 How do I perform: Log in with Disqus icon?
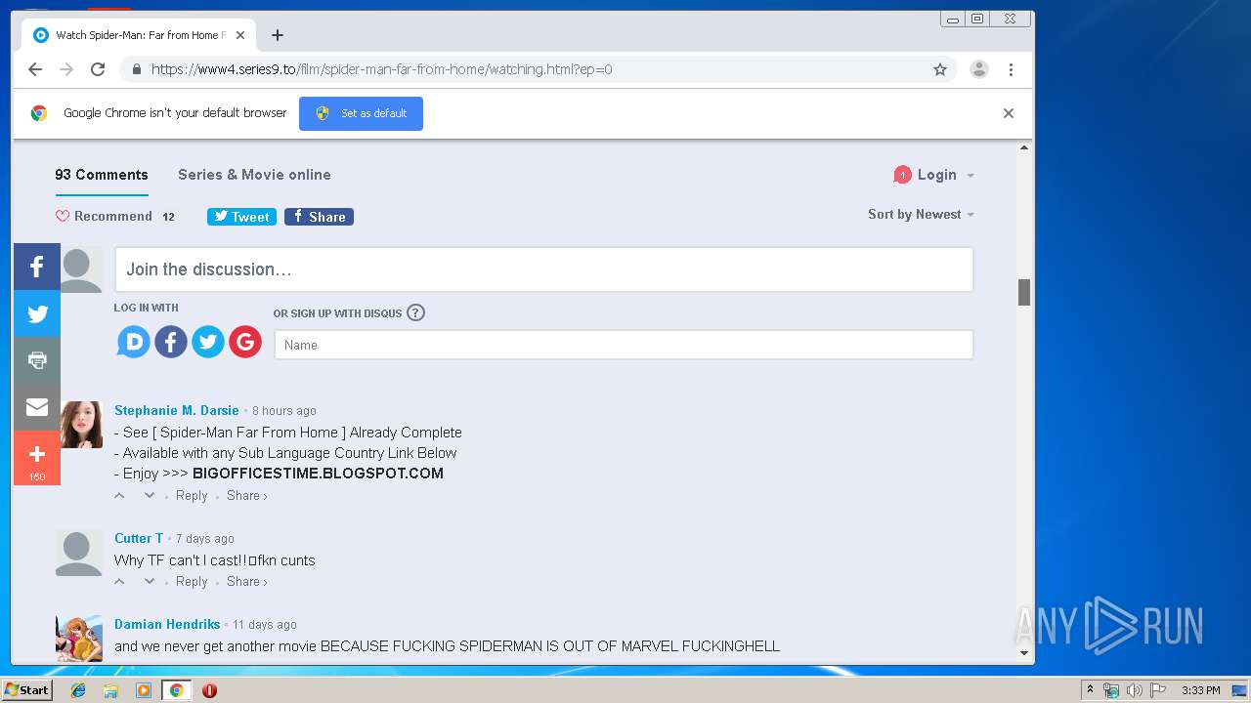[x=134, y=342]
